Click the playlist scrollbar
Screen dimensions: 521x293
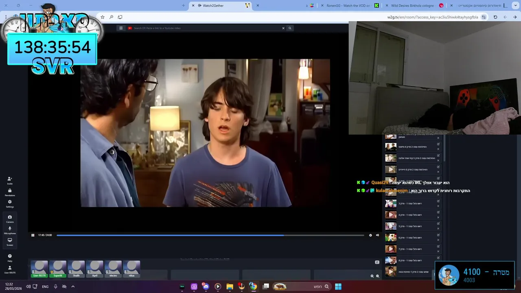(444, 149)
